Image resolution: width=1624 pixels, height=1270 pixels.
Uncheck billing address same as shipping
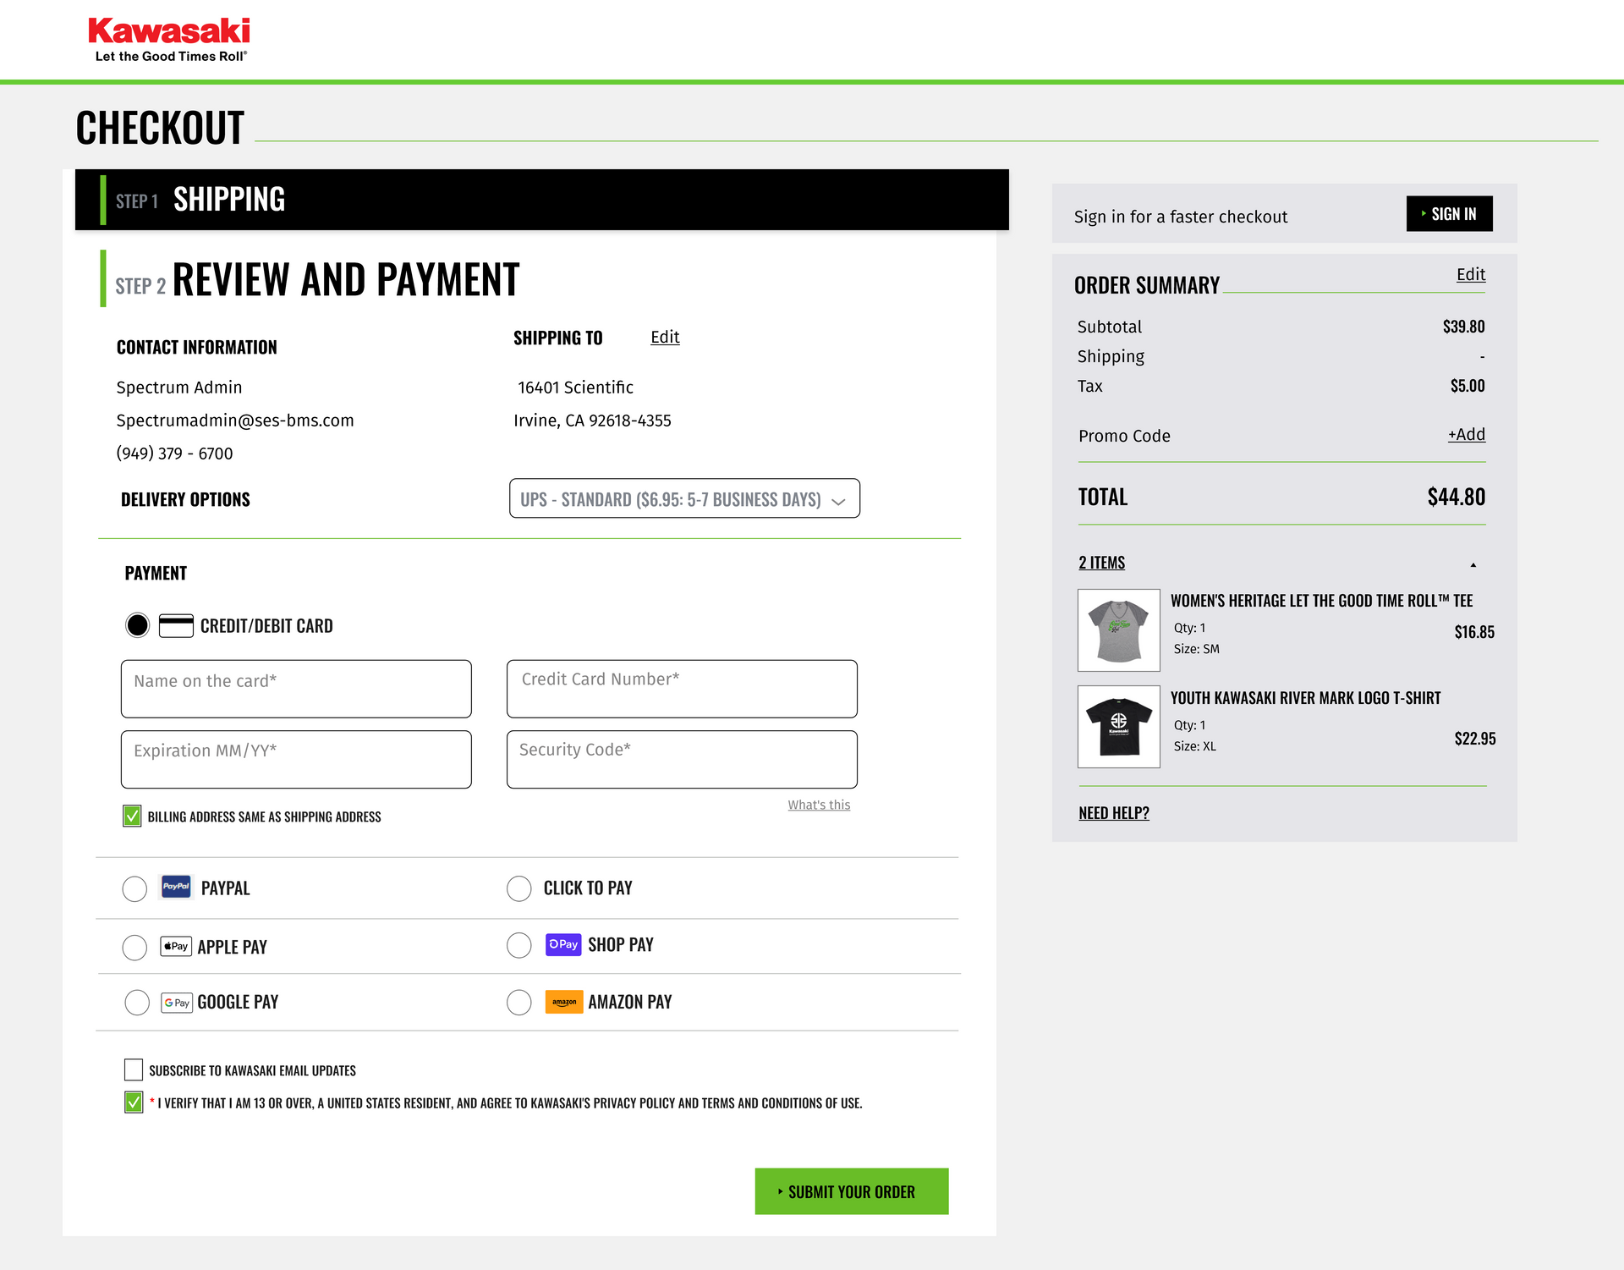(x=132, y=816)
